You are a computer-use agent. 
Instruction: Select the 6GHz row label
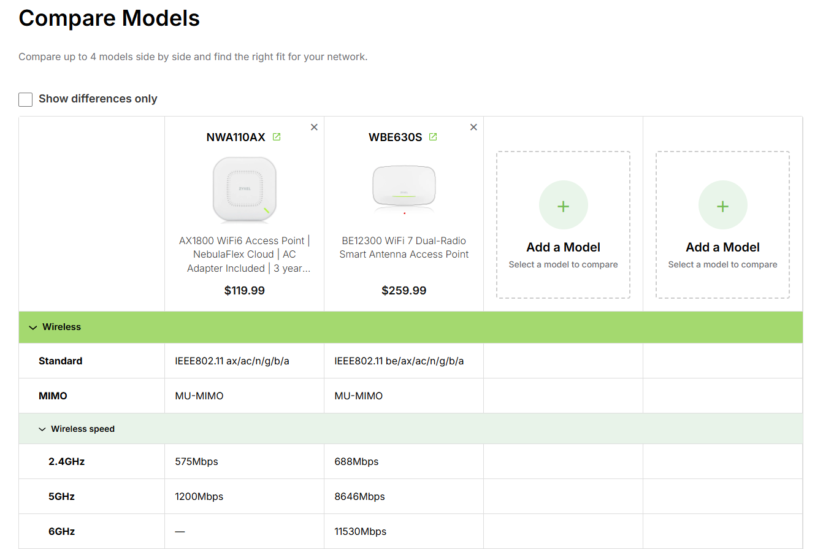[x=62, y=532]
